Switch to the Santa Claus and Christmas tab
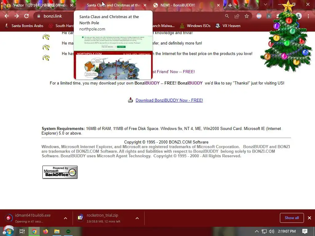 pyautogui.click(x=114, y=5)
